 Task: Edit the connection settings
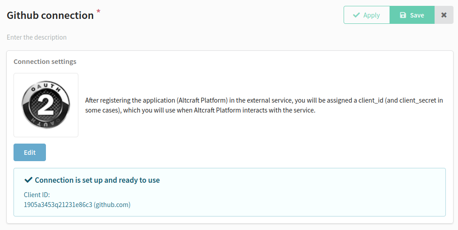coord(30,153)
